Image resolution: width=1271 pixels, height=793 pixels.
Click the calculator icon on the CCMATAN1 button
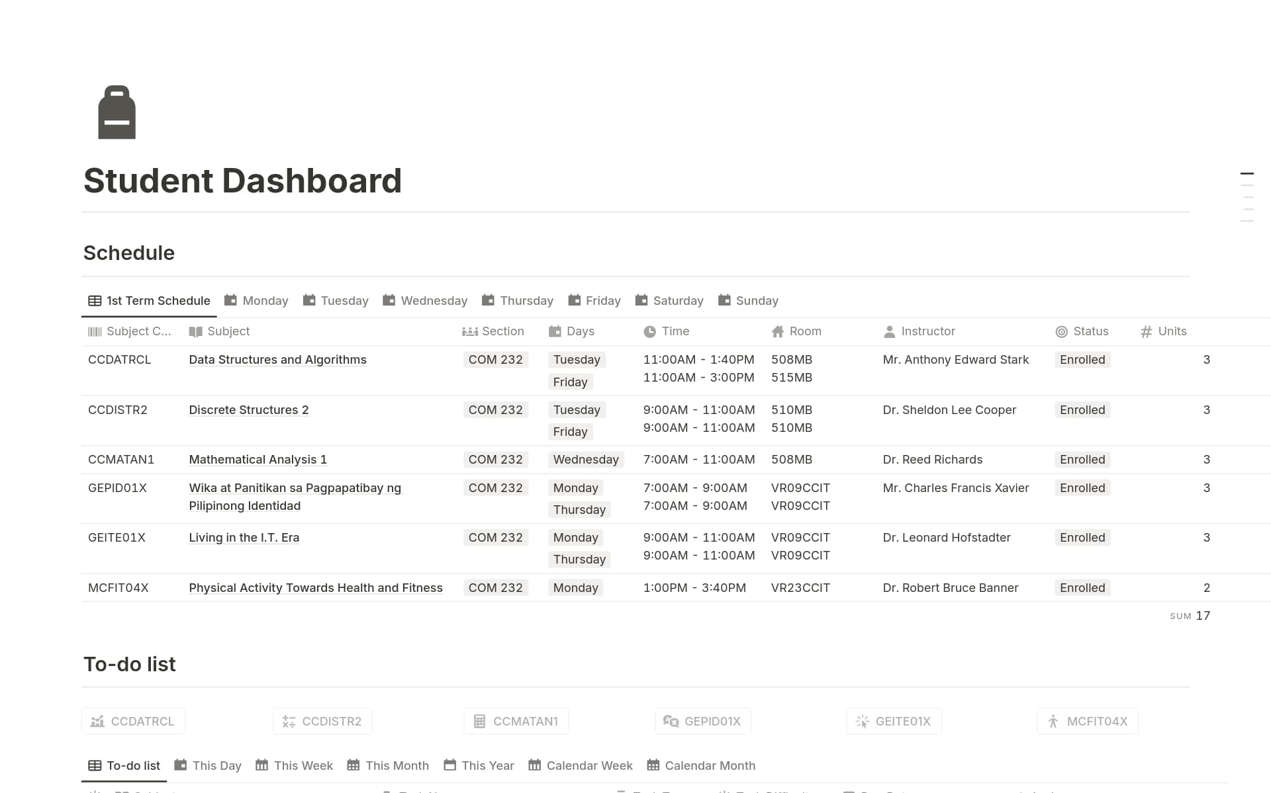[479, 721]
